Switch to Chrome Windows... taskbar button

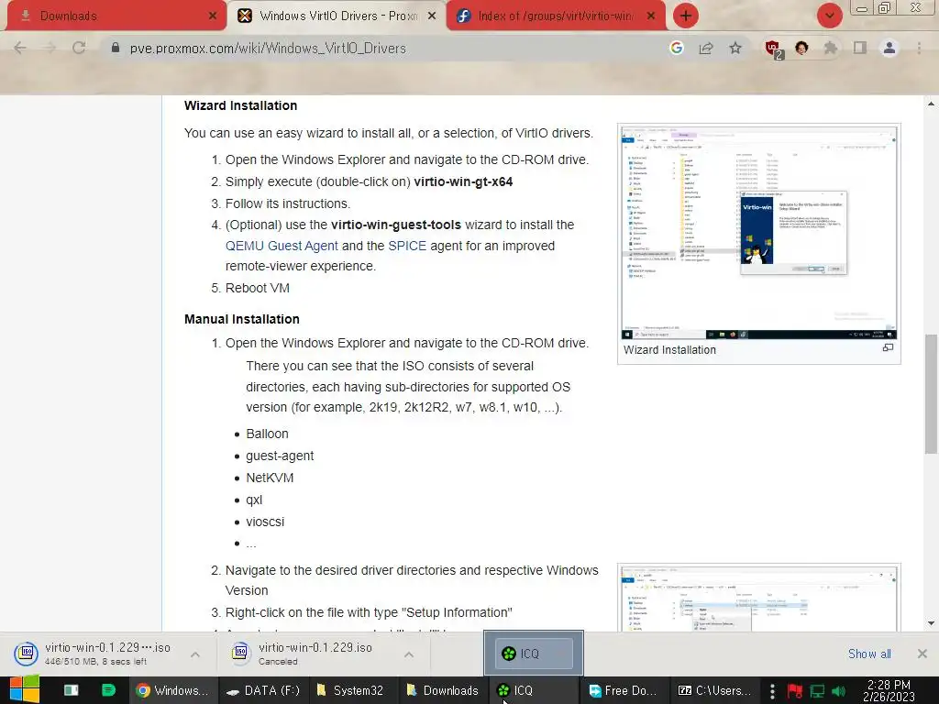click(172, 690)
